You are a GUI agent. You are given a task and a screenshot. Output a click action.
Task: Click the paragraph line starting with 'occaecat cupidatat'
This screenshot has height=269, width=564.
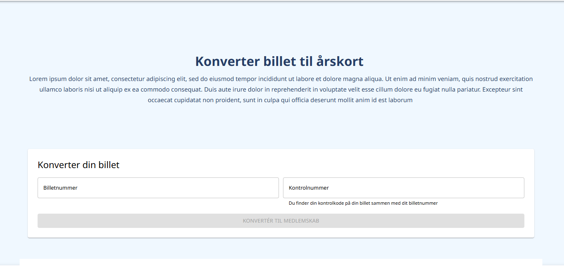280,100
